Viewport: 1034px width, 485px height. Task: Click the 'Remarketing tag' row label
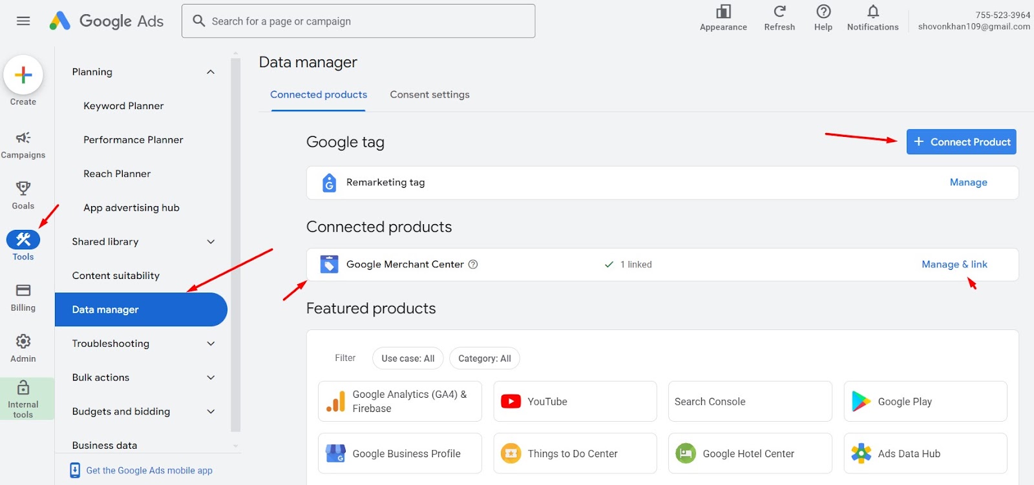click(x=386, y=182)
